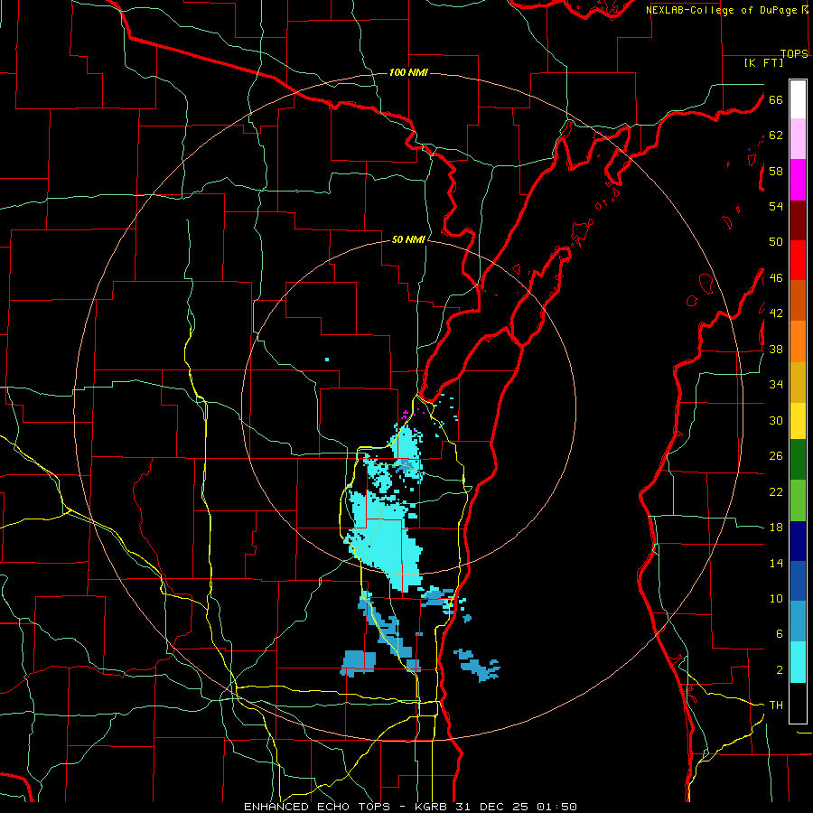
Task: Click the legend value "62"
Action: (776, 135)
